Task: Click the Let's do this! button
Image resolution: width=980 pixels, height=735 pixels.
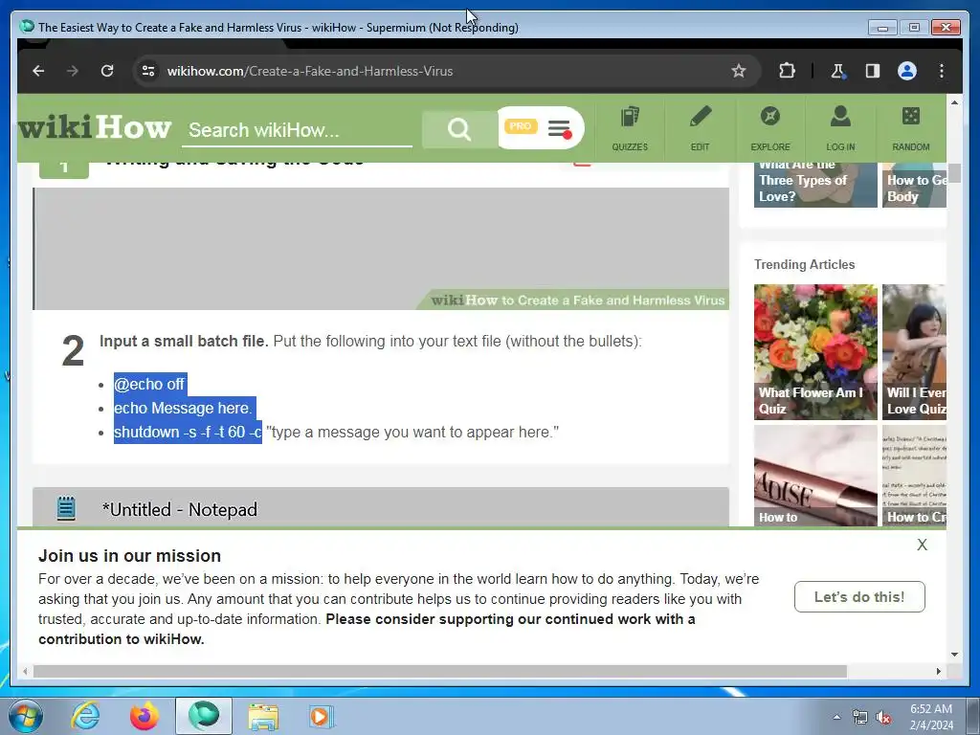Action: pos(859,597)
